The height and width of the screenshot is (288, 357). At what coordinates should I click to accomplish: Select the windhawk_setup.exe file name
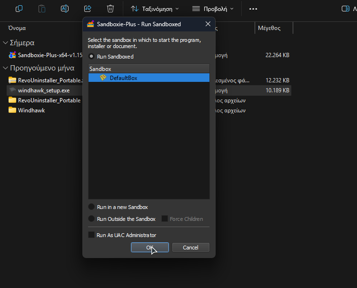(x=44, y=90)
